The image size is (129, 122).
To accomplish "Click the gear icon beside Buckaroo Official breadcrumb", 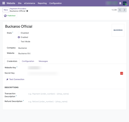I will (27, 11).
